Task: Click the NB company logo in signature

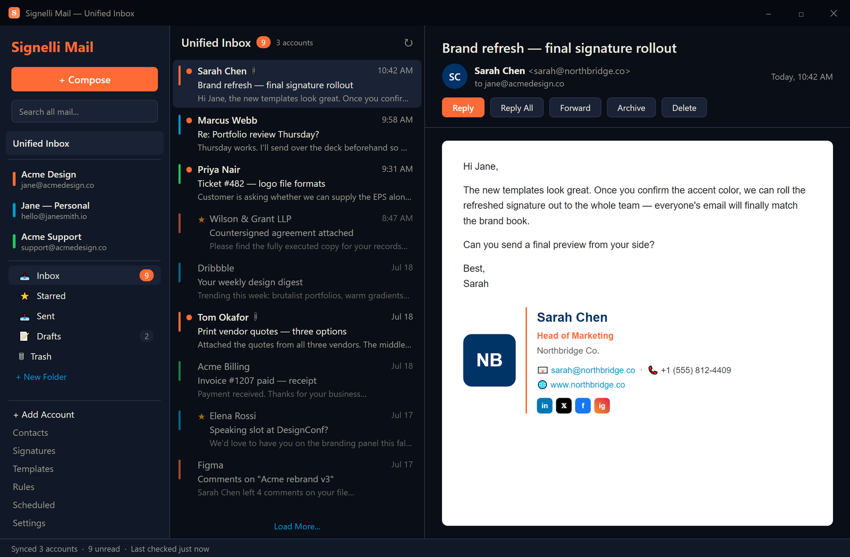Action: [x=489, y=360]
